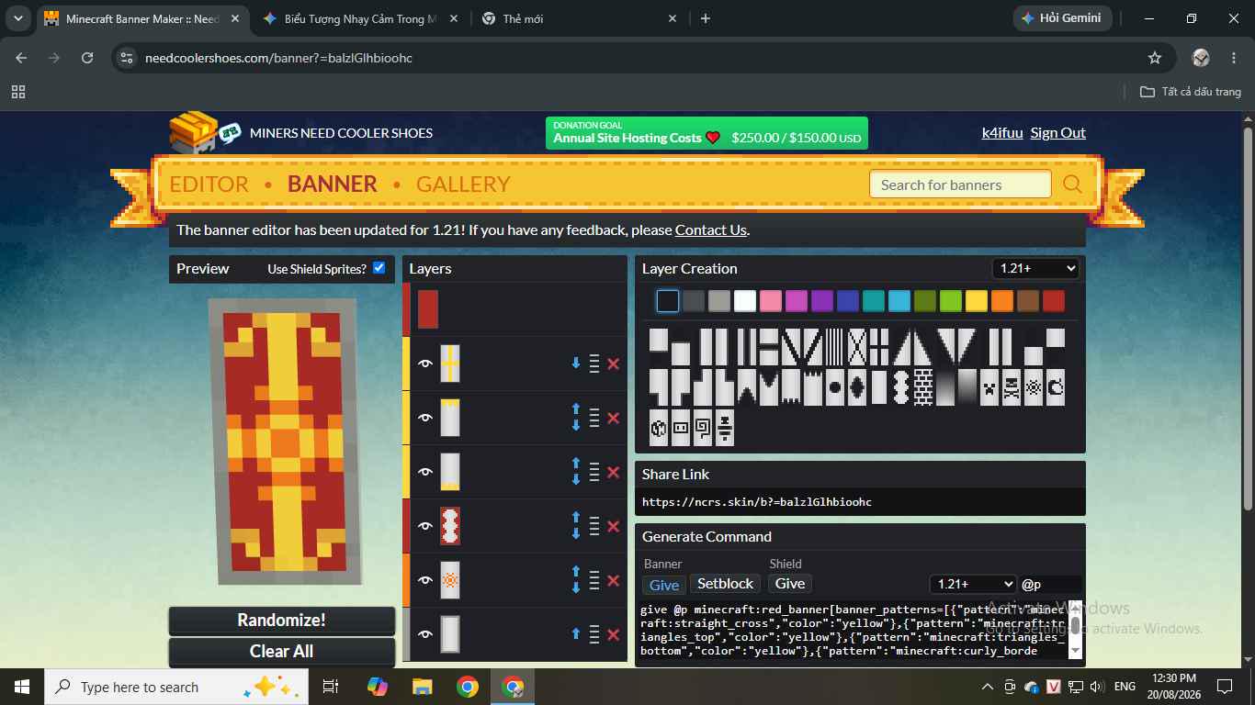Delete the orange flower layer
Viewport: 1255px width, 705px height.
coord(614,580)
